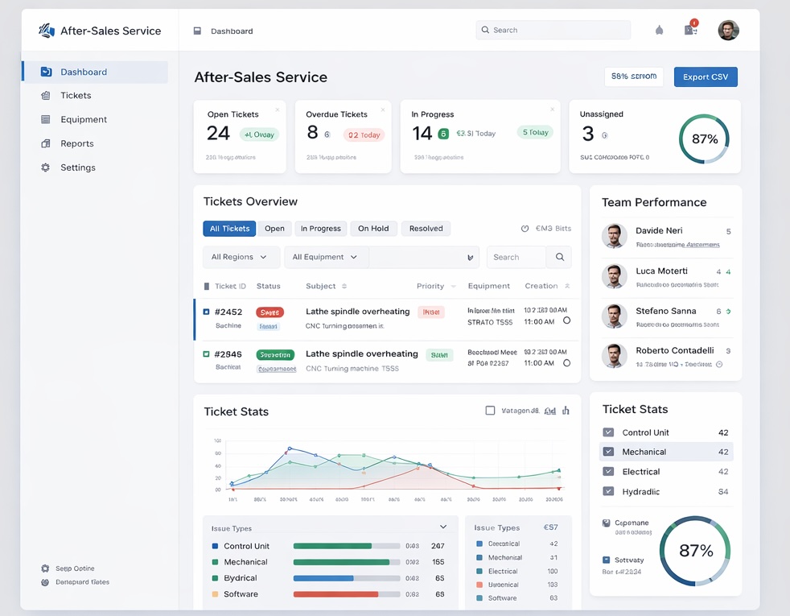790x616 pixels.
Task: Click the Export CSV button
Action: (705, 77)
